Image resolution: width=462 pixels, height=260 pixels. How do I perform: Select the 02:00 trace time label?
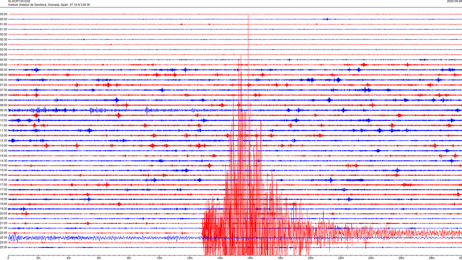click(x=3, y=35)
